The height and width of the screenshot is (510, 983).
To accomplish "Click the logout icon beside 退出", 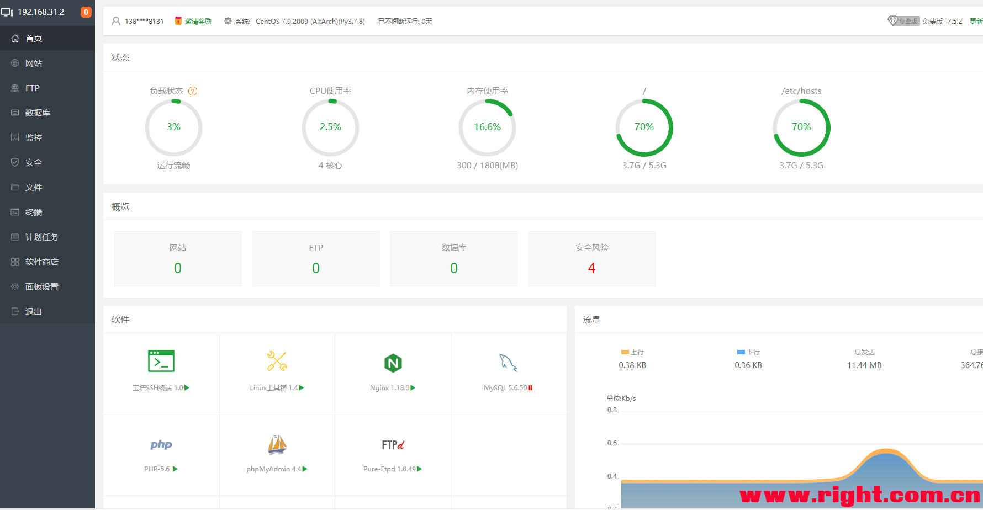I will (15, 311).
